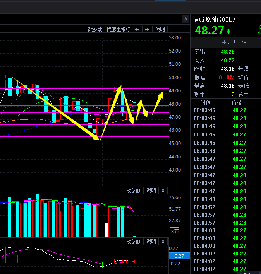Viewport: 261px width, 274px height.
Task: Click the blue 0.27 MACD value marker
Action: (179, 256)
